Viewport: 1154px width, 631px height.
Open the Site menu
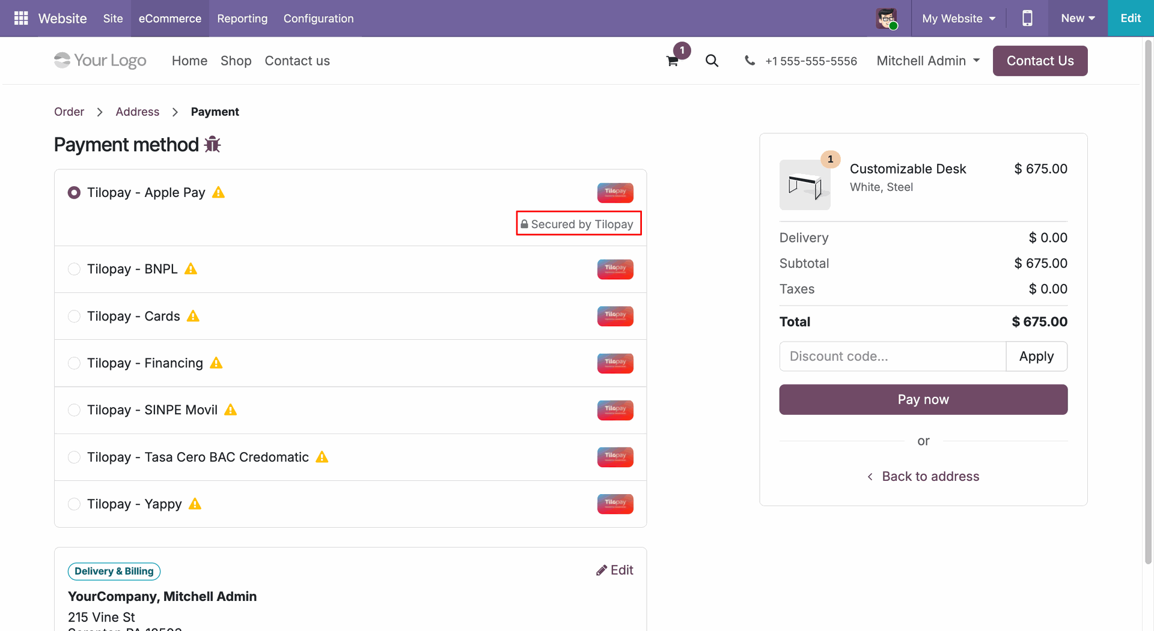(x=113, y=18)
